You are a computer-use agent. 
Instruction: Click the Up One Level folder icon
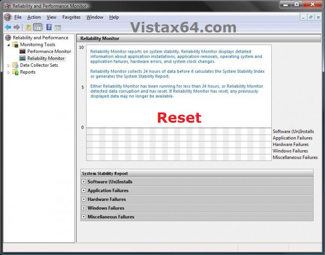pyautogui.click(x=29, y=27)
